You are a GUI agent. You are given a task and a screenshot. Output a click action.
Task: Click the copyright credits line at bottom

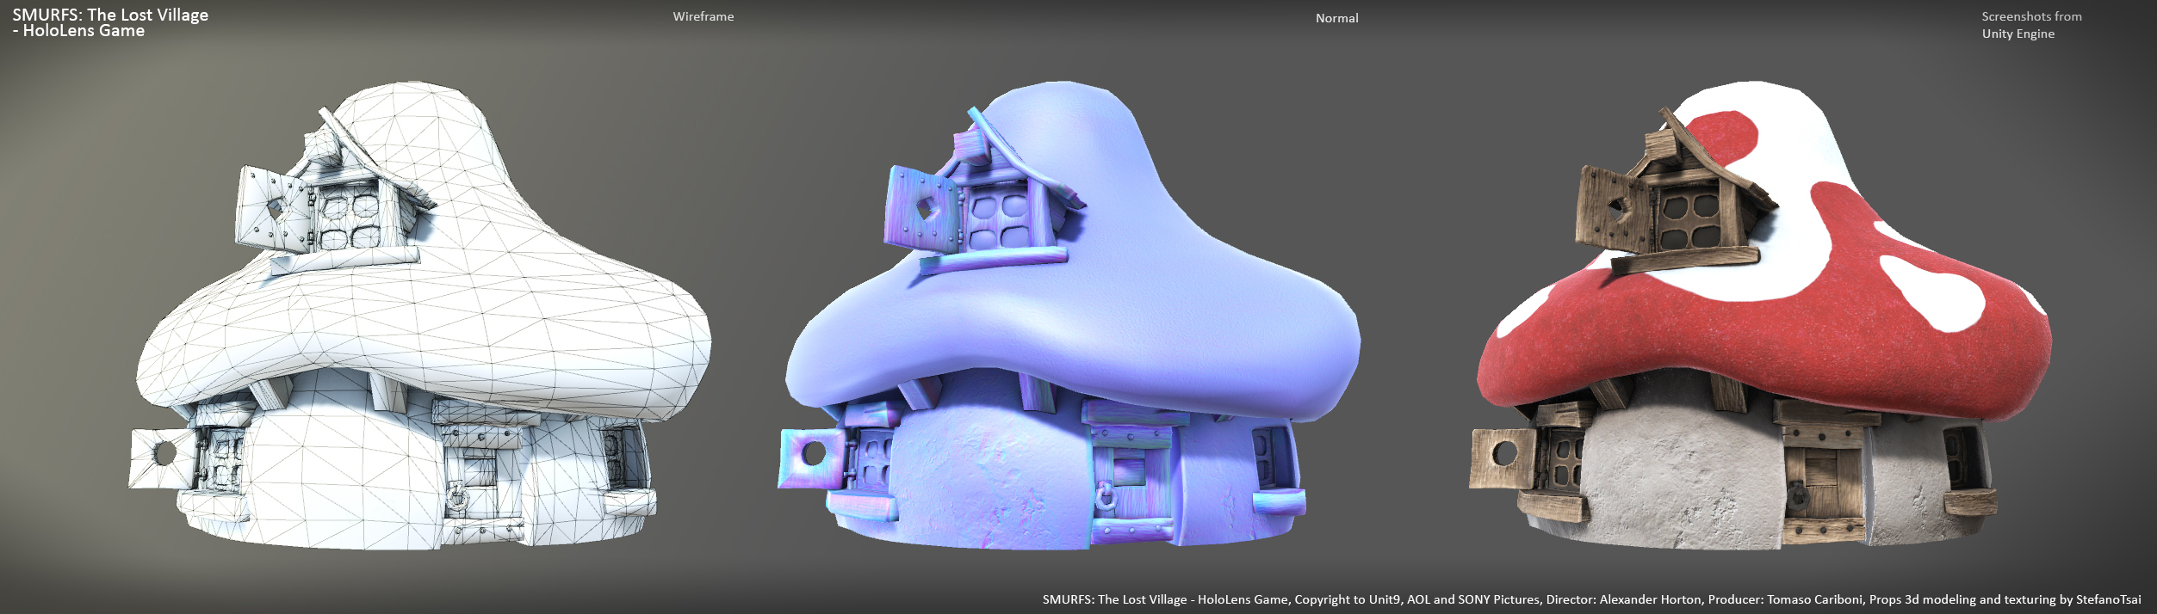tap(1591, 599)
